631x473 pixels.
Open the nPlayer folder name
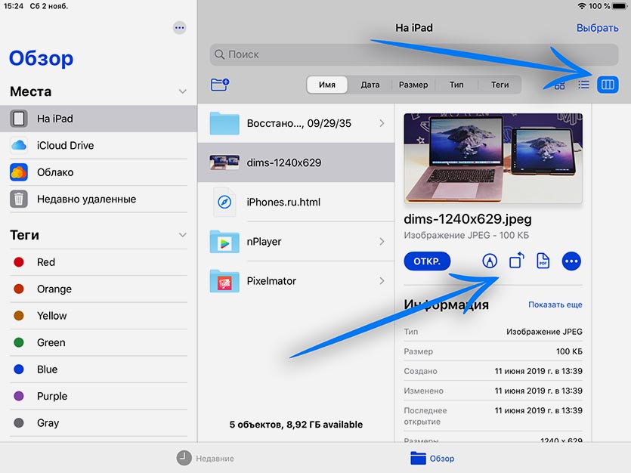pyautogui.click(x=264, y=241)
